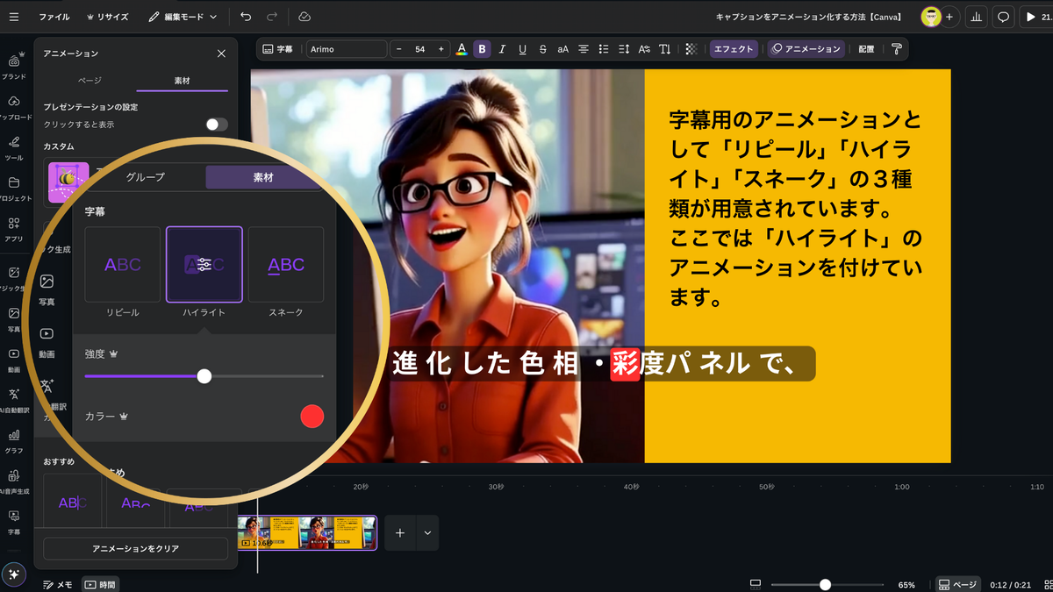Viewport: 1053px width, 592px height.
Task: Open the 配置 position options
Action: 866,49
